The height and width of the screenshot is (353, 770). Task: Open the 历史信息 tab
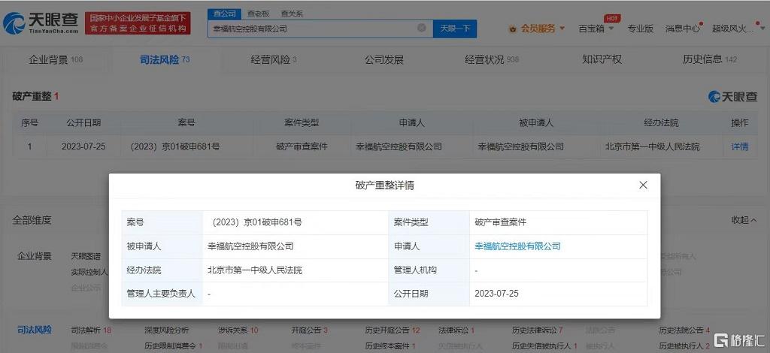[x=710, y=60]
